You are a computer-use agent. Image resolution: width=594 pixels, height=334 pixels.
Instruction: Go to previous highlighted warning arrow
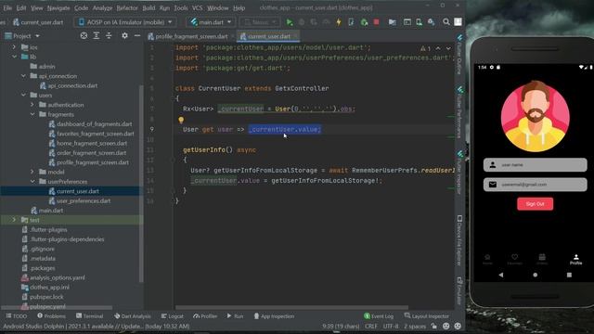[x=438, y=48]
